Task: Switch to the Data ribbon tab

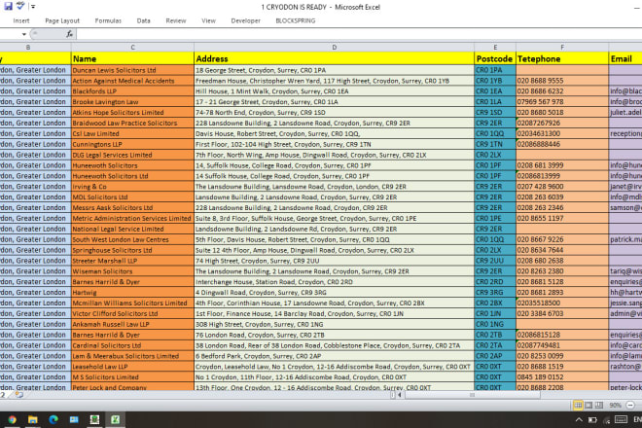Action: click(x=143, y=20)
